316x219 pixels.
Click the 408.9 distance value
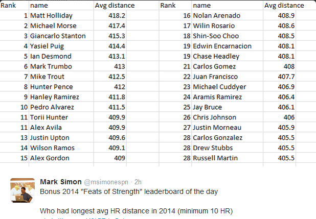click(287, 15)
